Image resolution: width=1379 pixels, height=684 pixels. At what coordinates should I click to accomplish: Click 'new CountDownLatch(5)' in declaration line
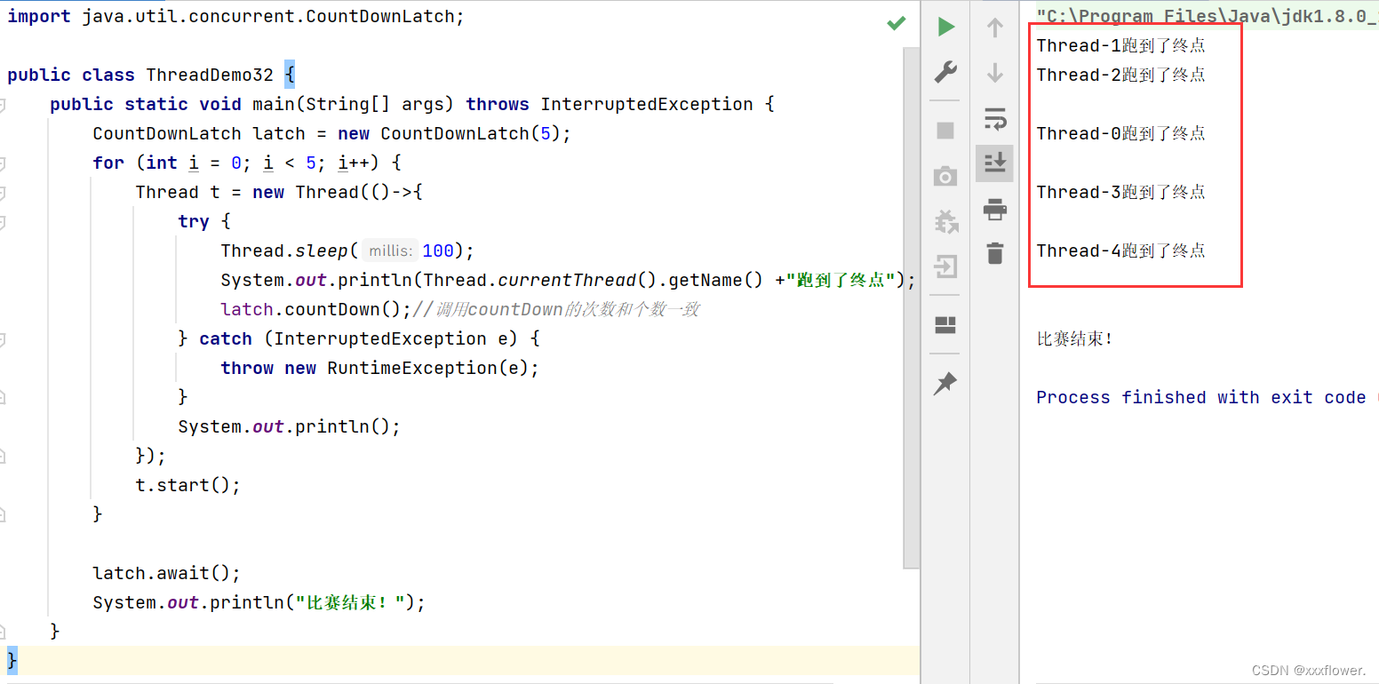click(x=449, y=134)
